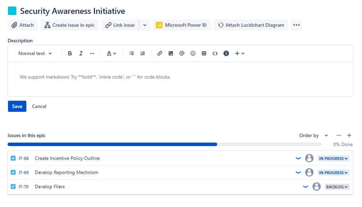Screen dimensions: 362x207
Task: Click assignee avatar for IT-69
Action: pyautogui.click(x=309, y=172)
